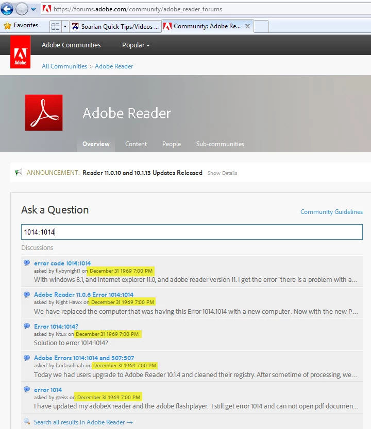Open 'Error 1014:1014?' discussion
The height and width of the screenshot is (429, 371).
(x=56, y=327)
